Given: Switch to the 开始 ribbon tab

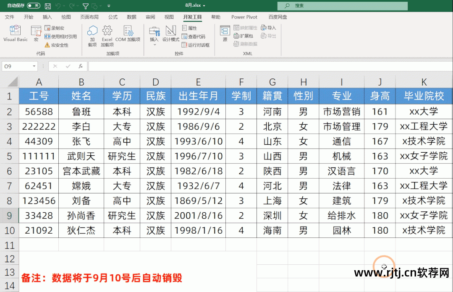Looking at the screenshot, I should pos(29,17).
